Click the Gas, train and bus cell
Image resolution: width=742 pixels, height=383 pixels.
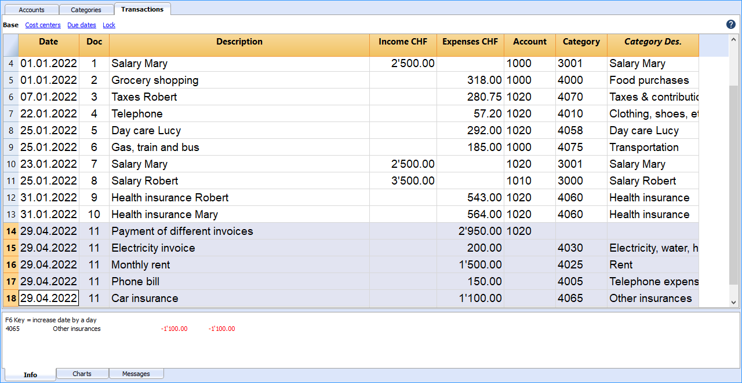tap(239, 148)
